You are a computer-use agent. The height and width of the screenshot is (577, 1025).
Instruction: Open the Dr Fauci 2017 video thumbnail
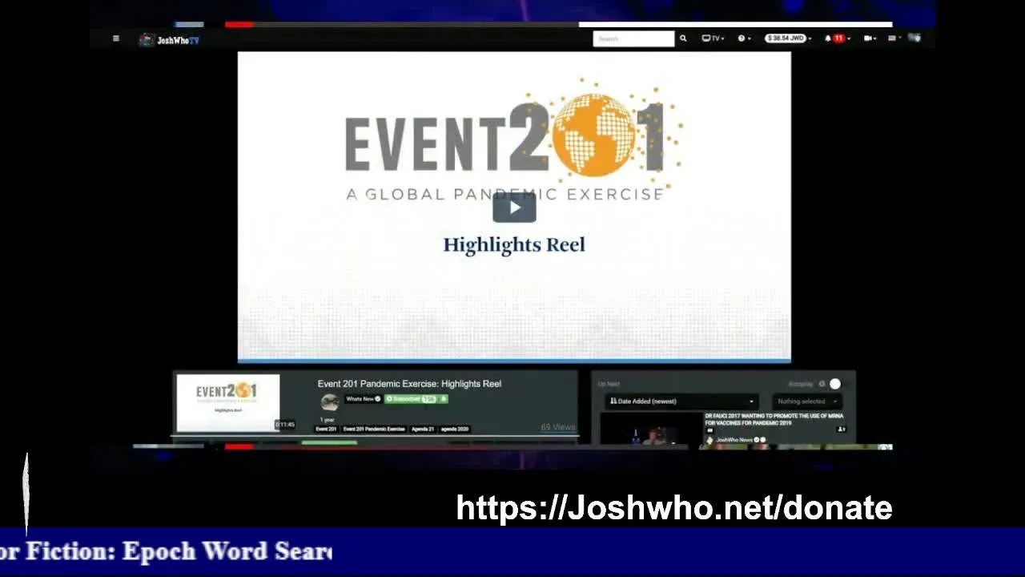click(652, 429)
